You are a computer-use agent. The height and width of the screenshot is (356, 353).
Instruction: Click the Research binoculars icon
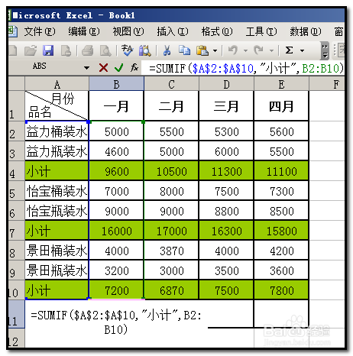[x=144, y=50]
